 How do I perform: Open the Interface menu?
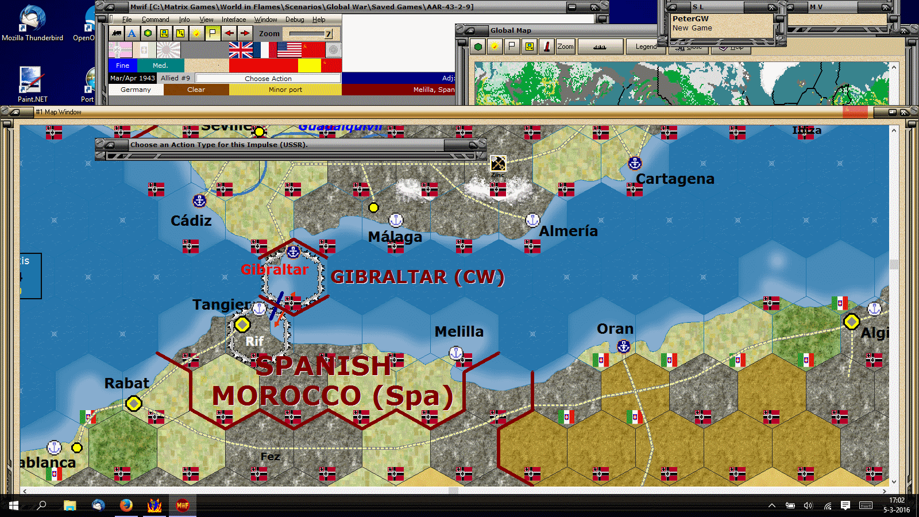[x=234, y=20]
